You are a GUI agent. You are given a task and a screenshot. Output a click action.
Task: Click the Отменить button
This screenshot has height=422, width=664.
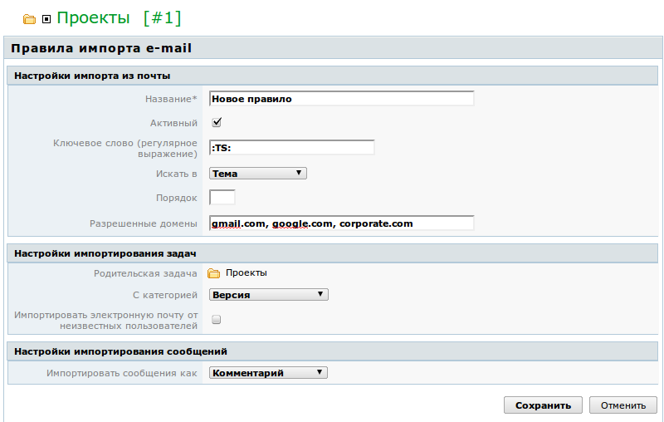tap(623, 405)
